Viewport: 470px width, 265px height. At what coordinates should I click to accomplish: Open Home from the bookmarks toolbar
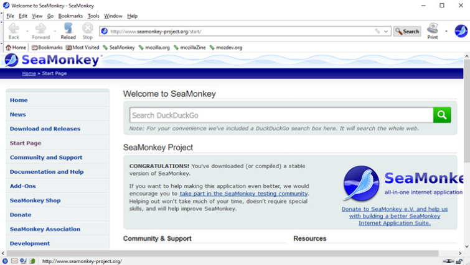coord(16,48)
